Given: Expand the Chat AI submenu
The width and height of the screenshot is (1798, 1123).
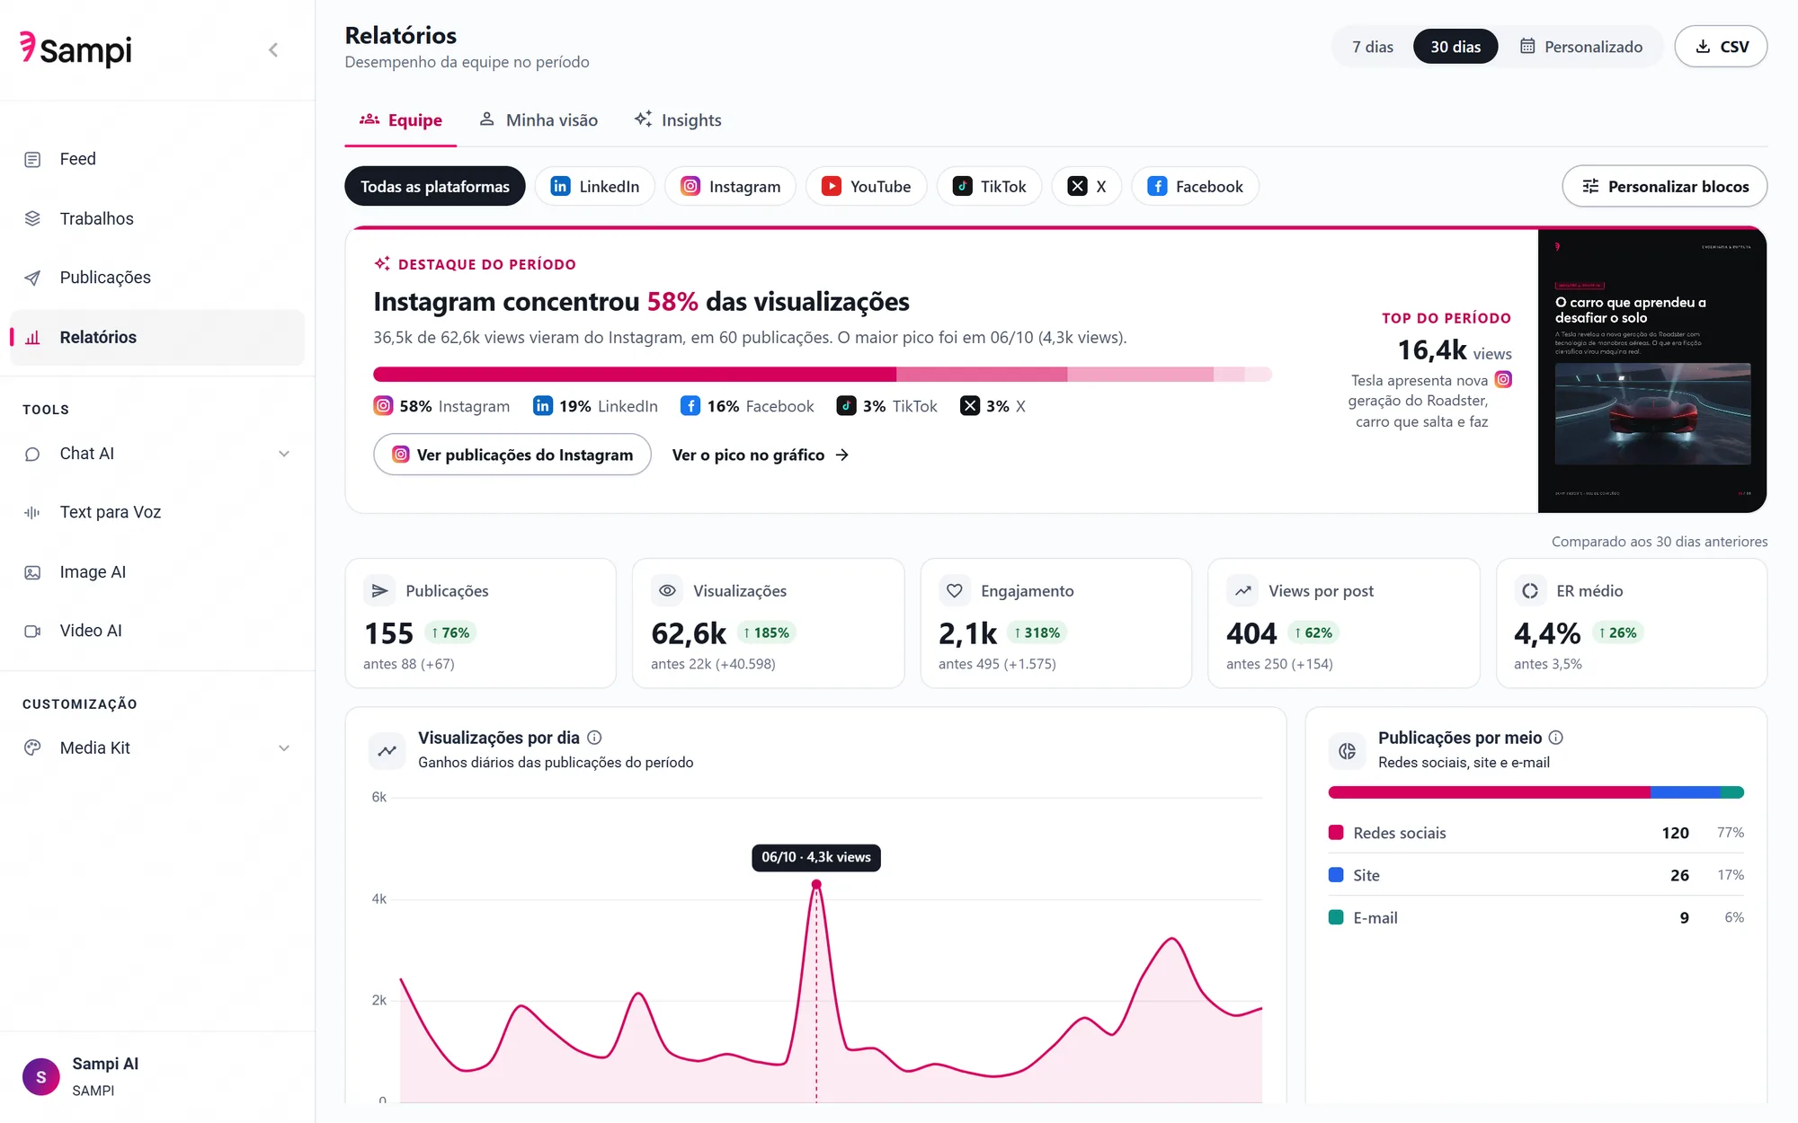Looking at the screenshot, I should click(x=284, y=454).
